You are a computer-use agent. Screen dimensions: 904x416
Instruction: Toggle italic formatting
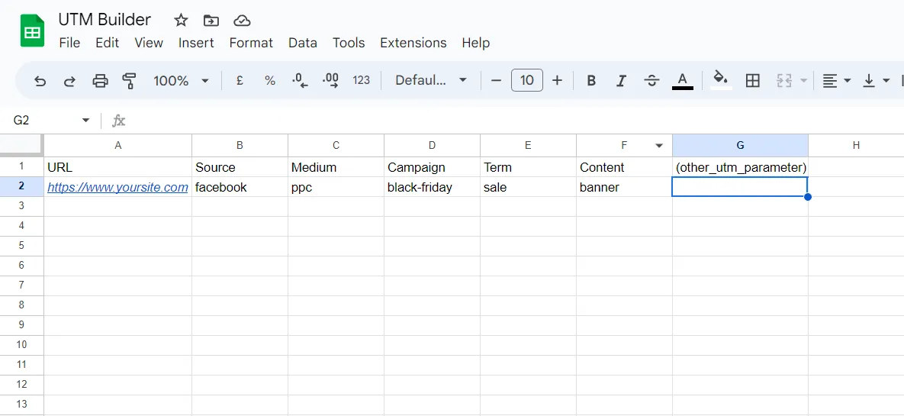click(x=621, y=81)
